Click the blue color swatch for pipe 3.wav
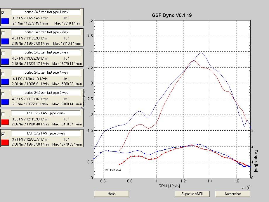269x202 pixels. 5,61
